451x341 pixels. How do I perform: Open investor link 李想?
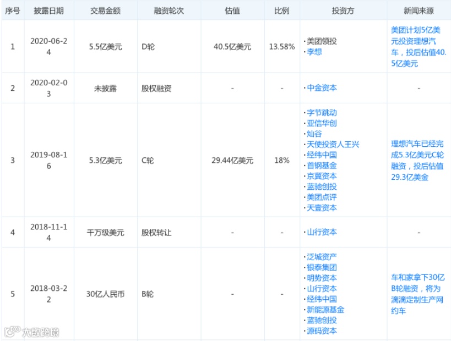[314, 52]
